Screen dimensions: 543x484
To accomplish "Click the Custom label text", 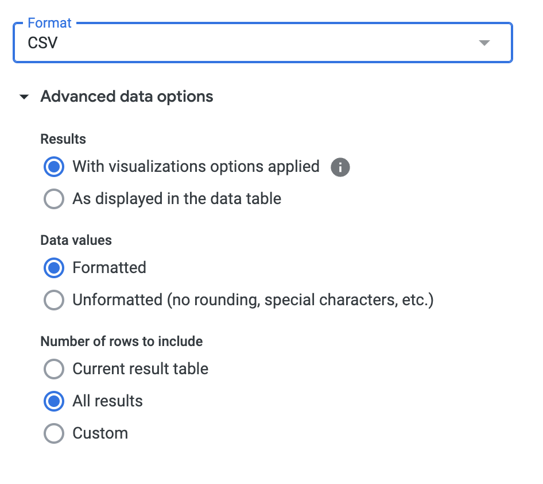I will 100,433.
